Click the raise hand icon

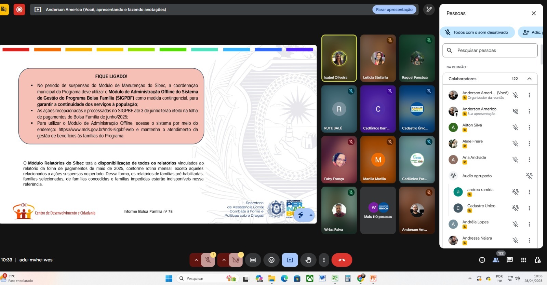click(308, 260)
